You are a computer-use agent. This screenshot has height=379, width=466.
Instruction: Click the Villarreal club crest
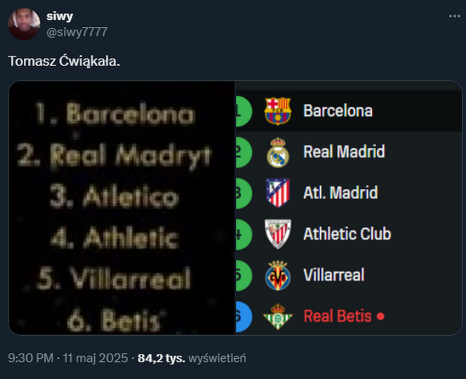pyautogui.click(x=277, y=275)
